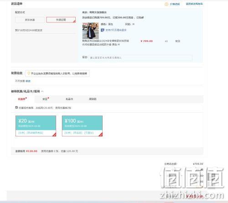Open the black coat product thumbnail
The height and width of the screenshot is (203, 228).
point(91,31)
